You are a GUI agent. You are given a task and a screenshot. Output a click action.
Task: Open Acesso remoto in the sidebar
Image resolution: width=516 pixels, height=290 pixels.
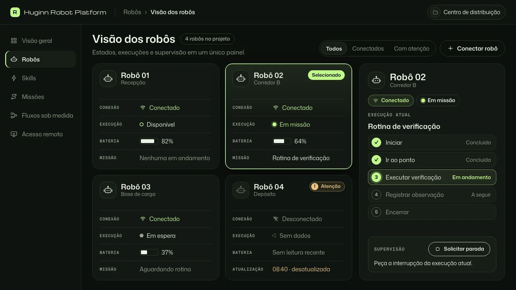click(x=41, y=134)
